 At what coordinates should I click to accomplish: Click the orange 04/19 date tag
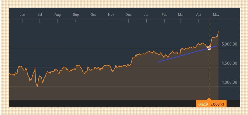[203, 104]
